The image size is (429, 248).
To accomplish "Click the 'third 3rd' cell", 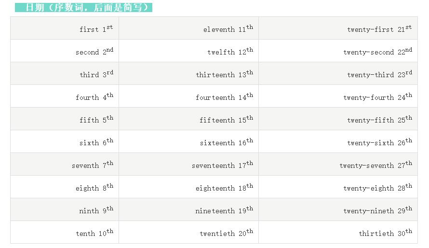I will click(96, 74).
